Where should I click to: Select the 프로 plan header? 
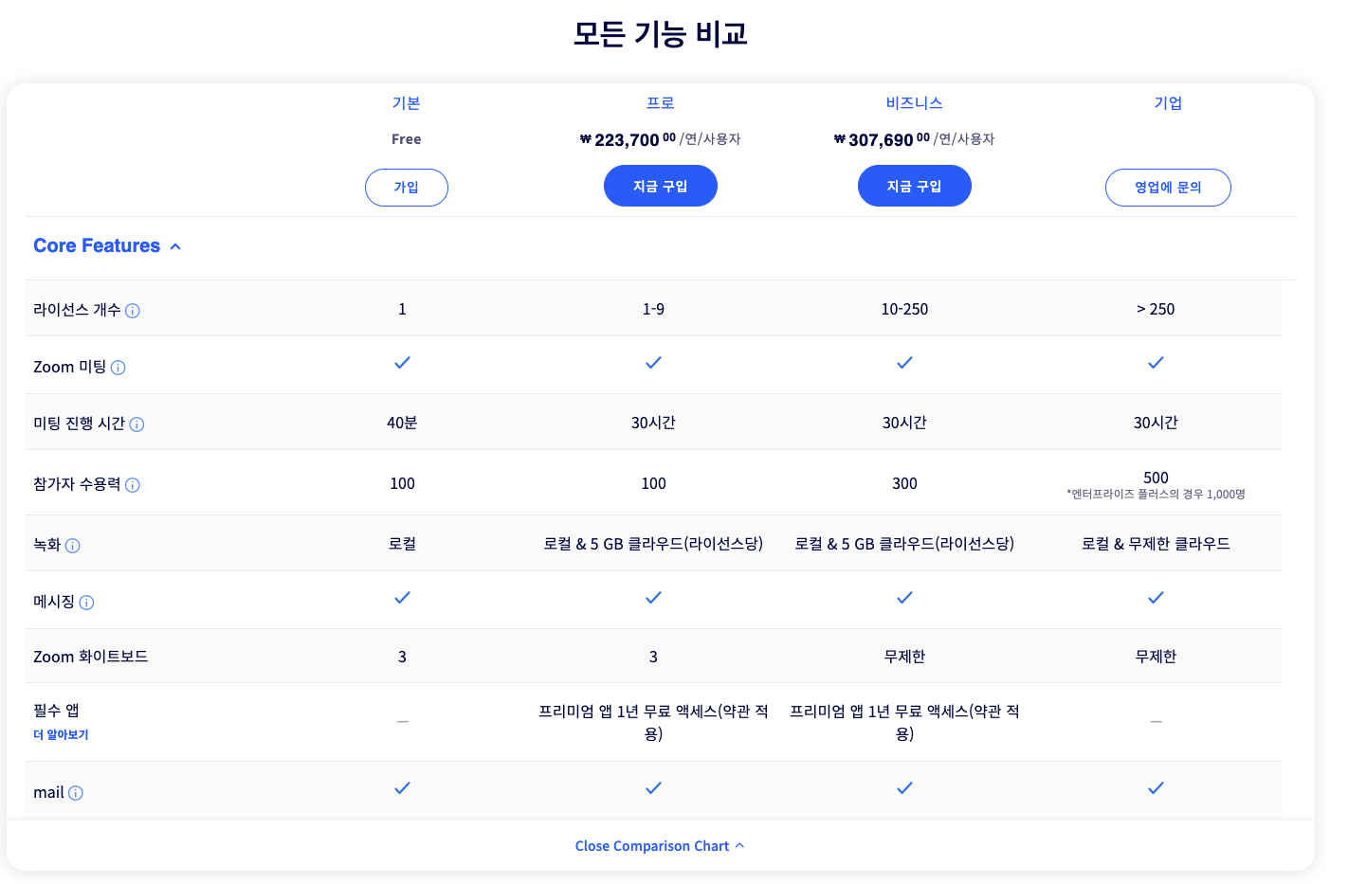(661, 102)
